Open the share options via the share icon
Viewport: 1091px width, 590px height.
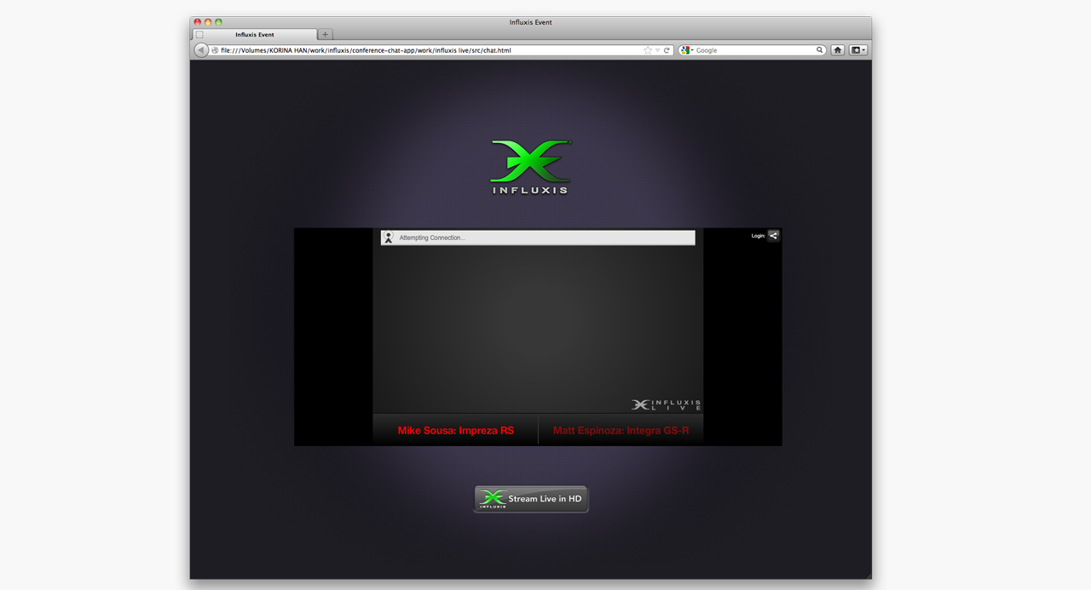(x=773, y=236)
